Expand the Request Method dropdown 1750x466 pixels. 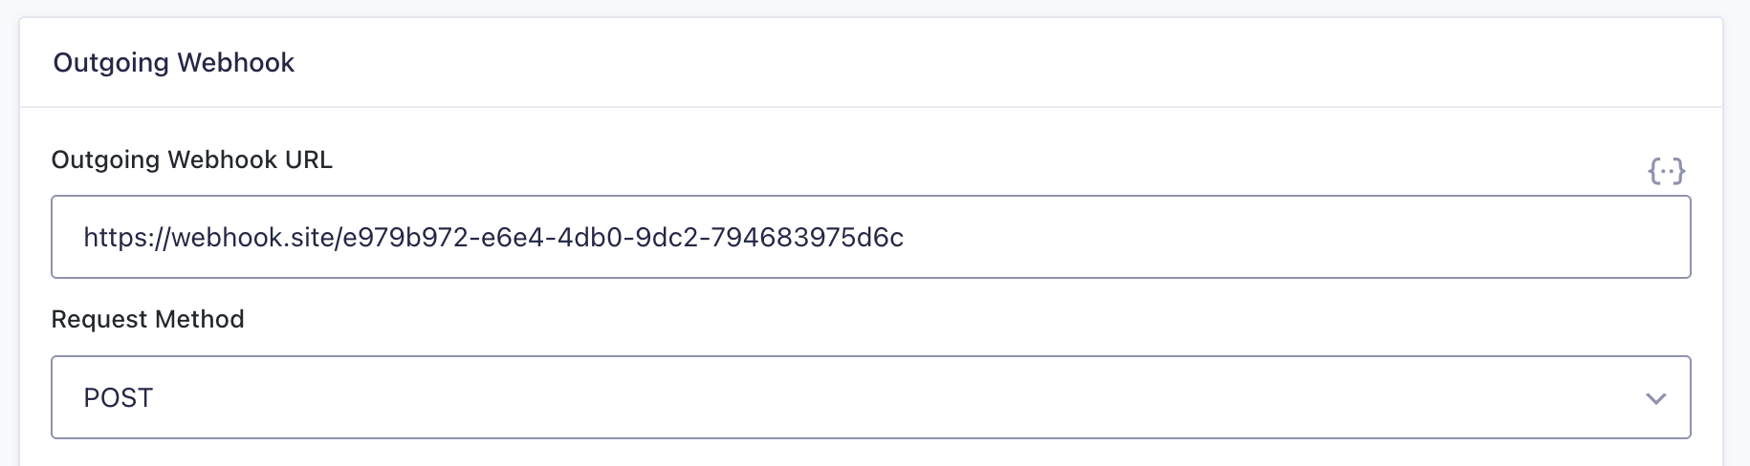pos(871,397)
